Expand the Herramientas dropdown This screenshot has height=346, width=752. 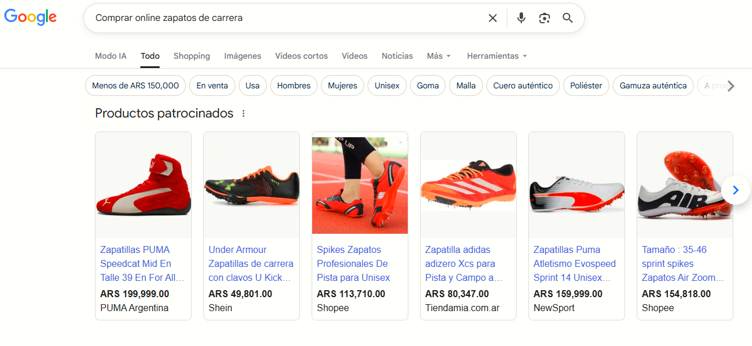coord(497,56)
